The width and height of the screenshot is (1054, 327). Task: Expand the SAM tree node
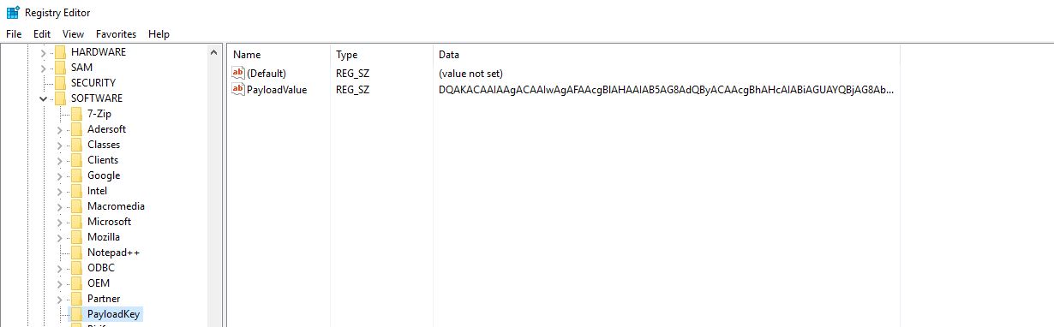[43, 68]
